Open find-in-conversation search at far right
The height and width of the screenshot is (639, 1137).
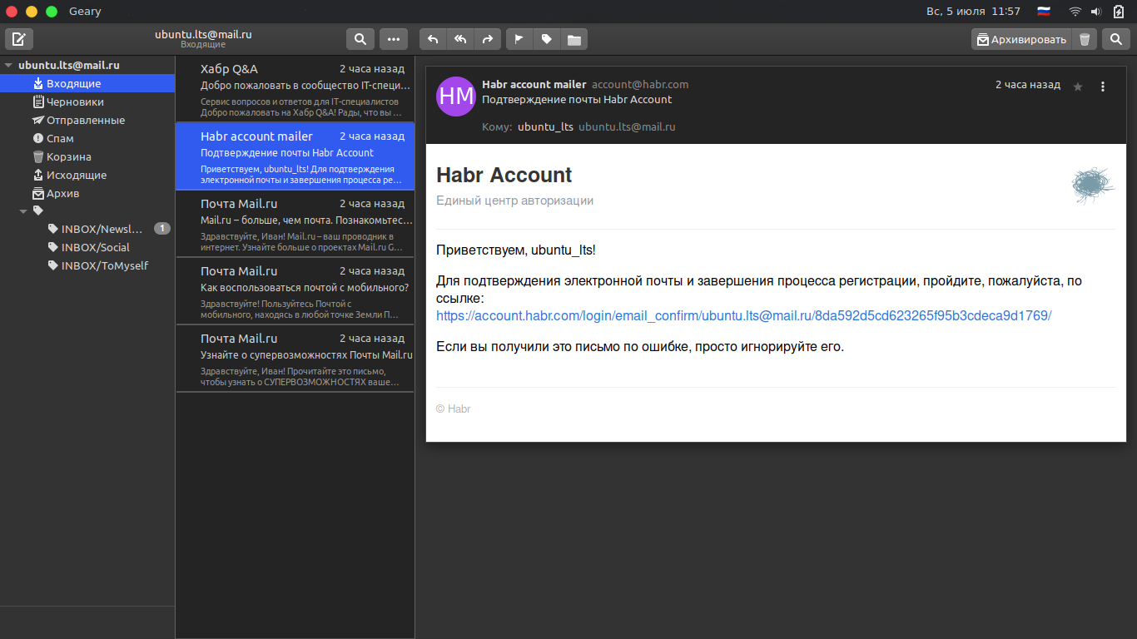tap(1115, 39)
